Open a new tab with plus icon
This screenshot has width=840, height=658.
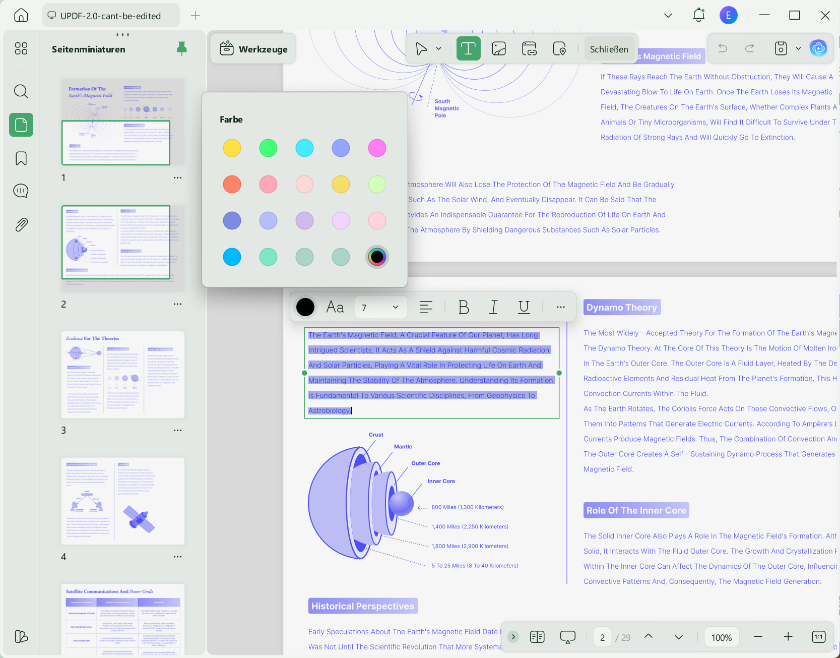point(196,16)
